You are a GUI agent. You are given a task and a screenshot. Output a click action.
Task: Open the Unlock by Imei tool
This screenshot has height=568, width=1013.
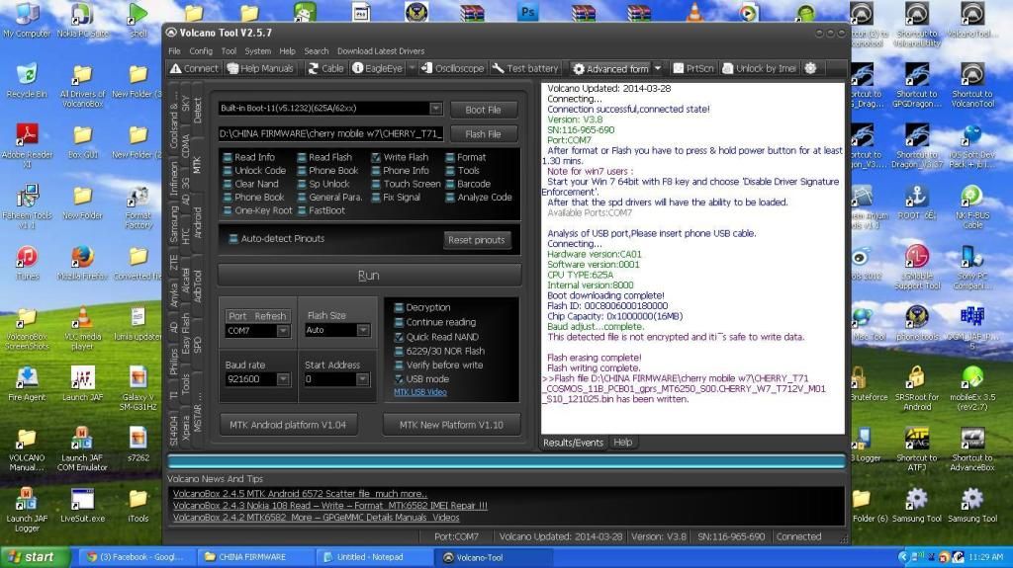[x=759, y=68]
